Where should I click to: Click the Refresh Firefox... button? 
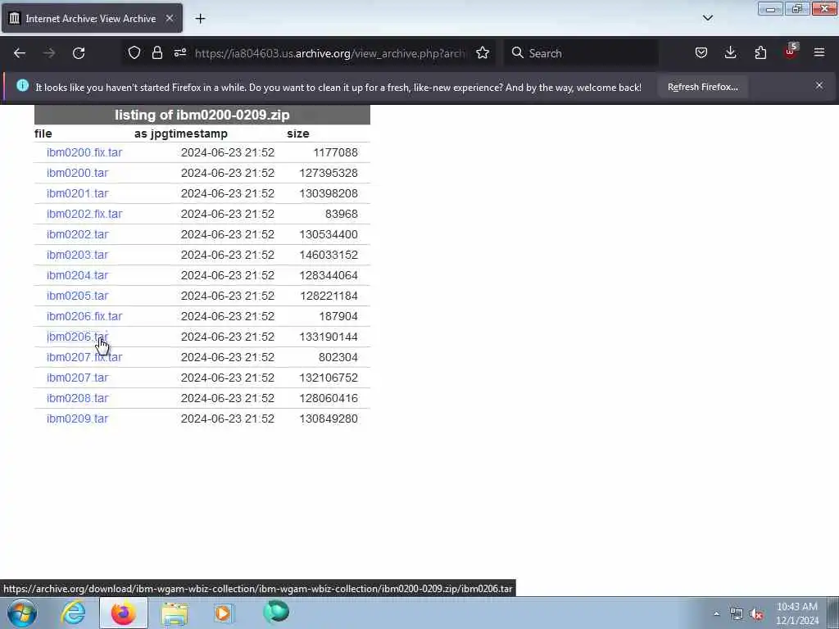[702, 87]
